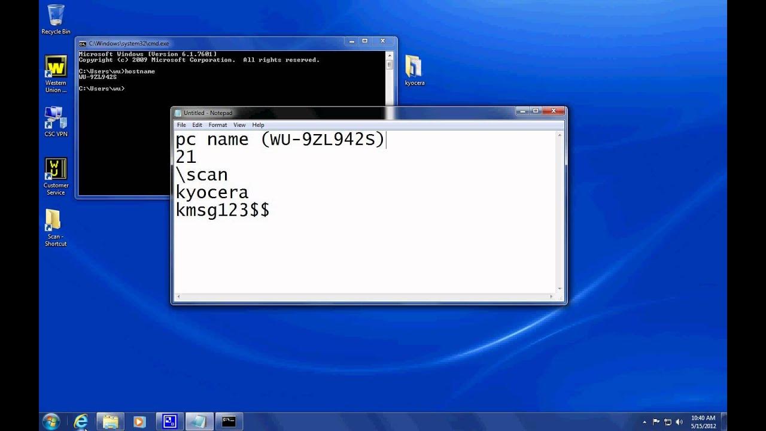Open the Recycle Bin desktop icon
766x431 pixels.
tap(56, 19)
